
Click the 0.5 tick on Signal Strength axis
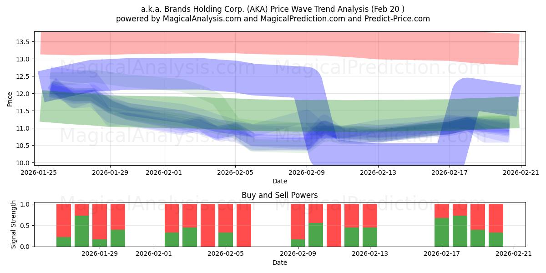point(25,225)
